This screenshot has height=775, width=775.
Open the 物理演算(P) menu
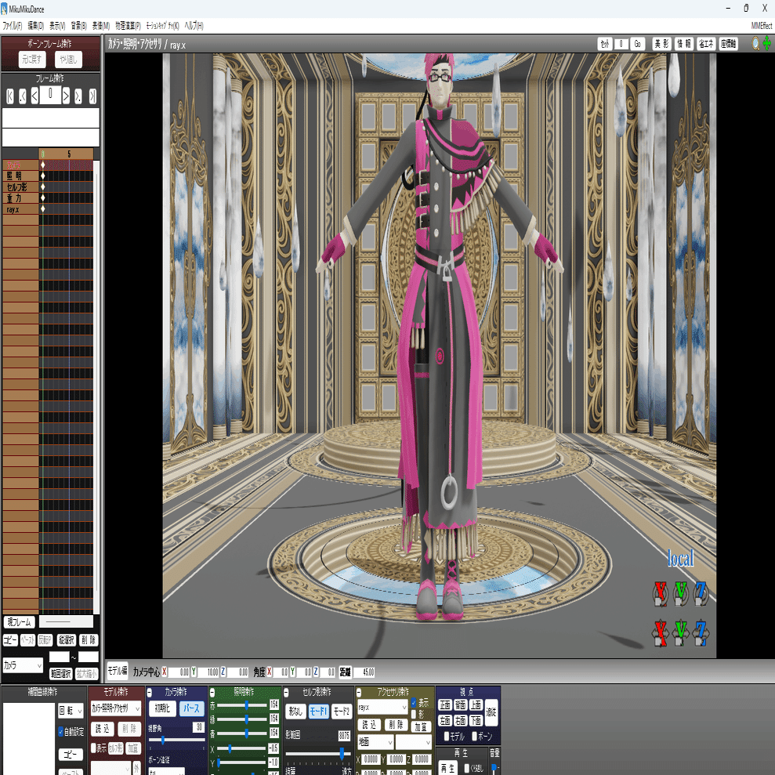128,26
